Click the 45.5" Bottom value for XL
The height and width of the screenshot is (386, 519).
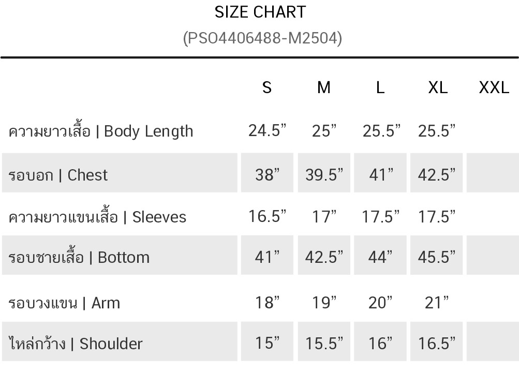[437, 257]
